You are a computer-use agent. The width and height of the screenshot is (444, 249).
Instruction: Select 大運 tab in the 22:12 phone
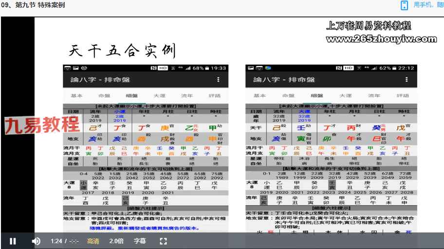[346, 96]
